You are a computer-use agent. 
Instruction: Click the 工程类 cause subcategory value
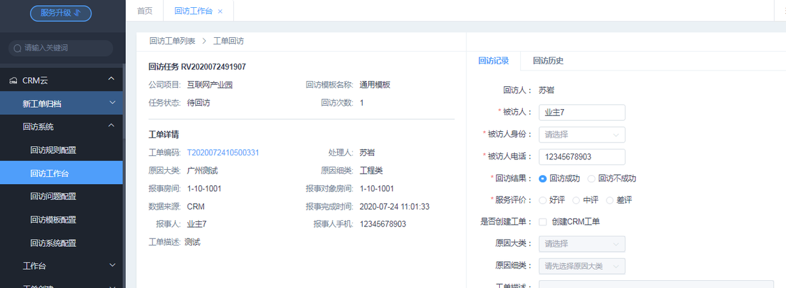[371, 170]
